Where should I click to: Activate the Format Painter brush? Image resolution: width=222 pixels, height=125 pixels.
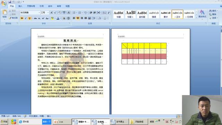tap(13, 18)
